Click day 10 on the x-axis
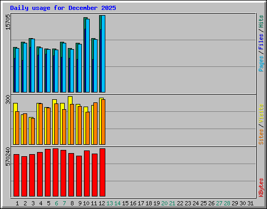267x209 pixels. pyautogui.click(x=86, y=203)
